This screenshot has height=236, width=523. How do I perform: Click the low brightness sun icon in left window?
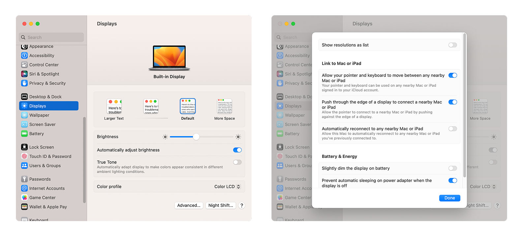[165, 137]
